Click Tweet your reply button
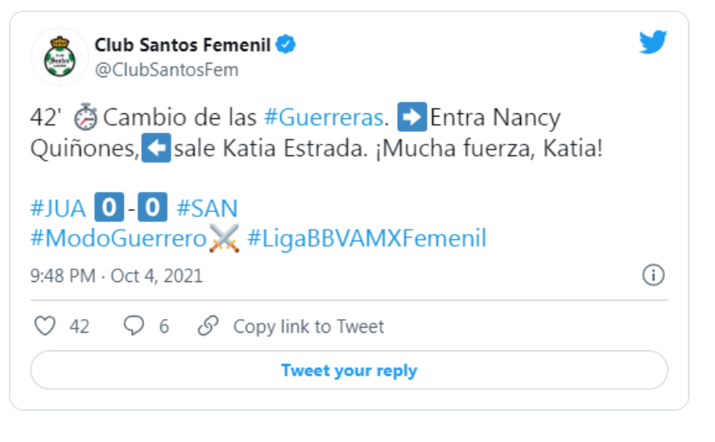Screen dimensions: 715x442 349,370
